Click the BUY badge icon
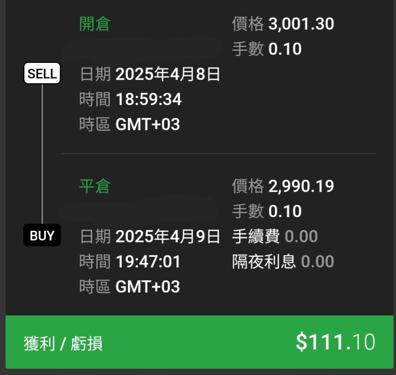 [42, 235]
